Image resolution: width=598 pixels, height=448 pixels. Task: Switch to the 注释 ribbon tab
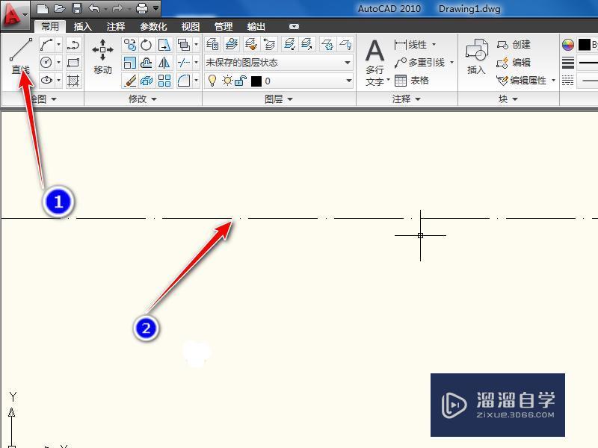click(x=116, y=27)
